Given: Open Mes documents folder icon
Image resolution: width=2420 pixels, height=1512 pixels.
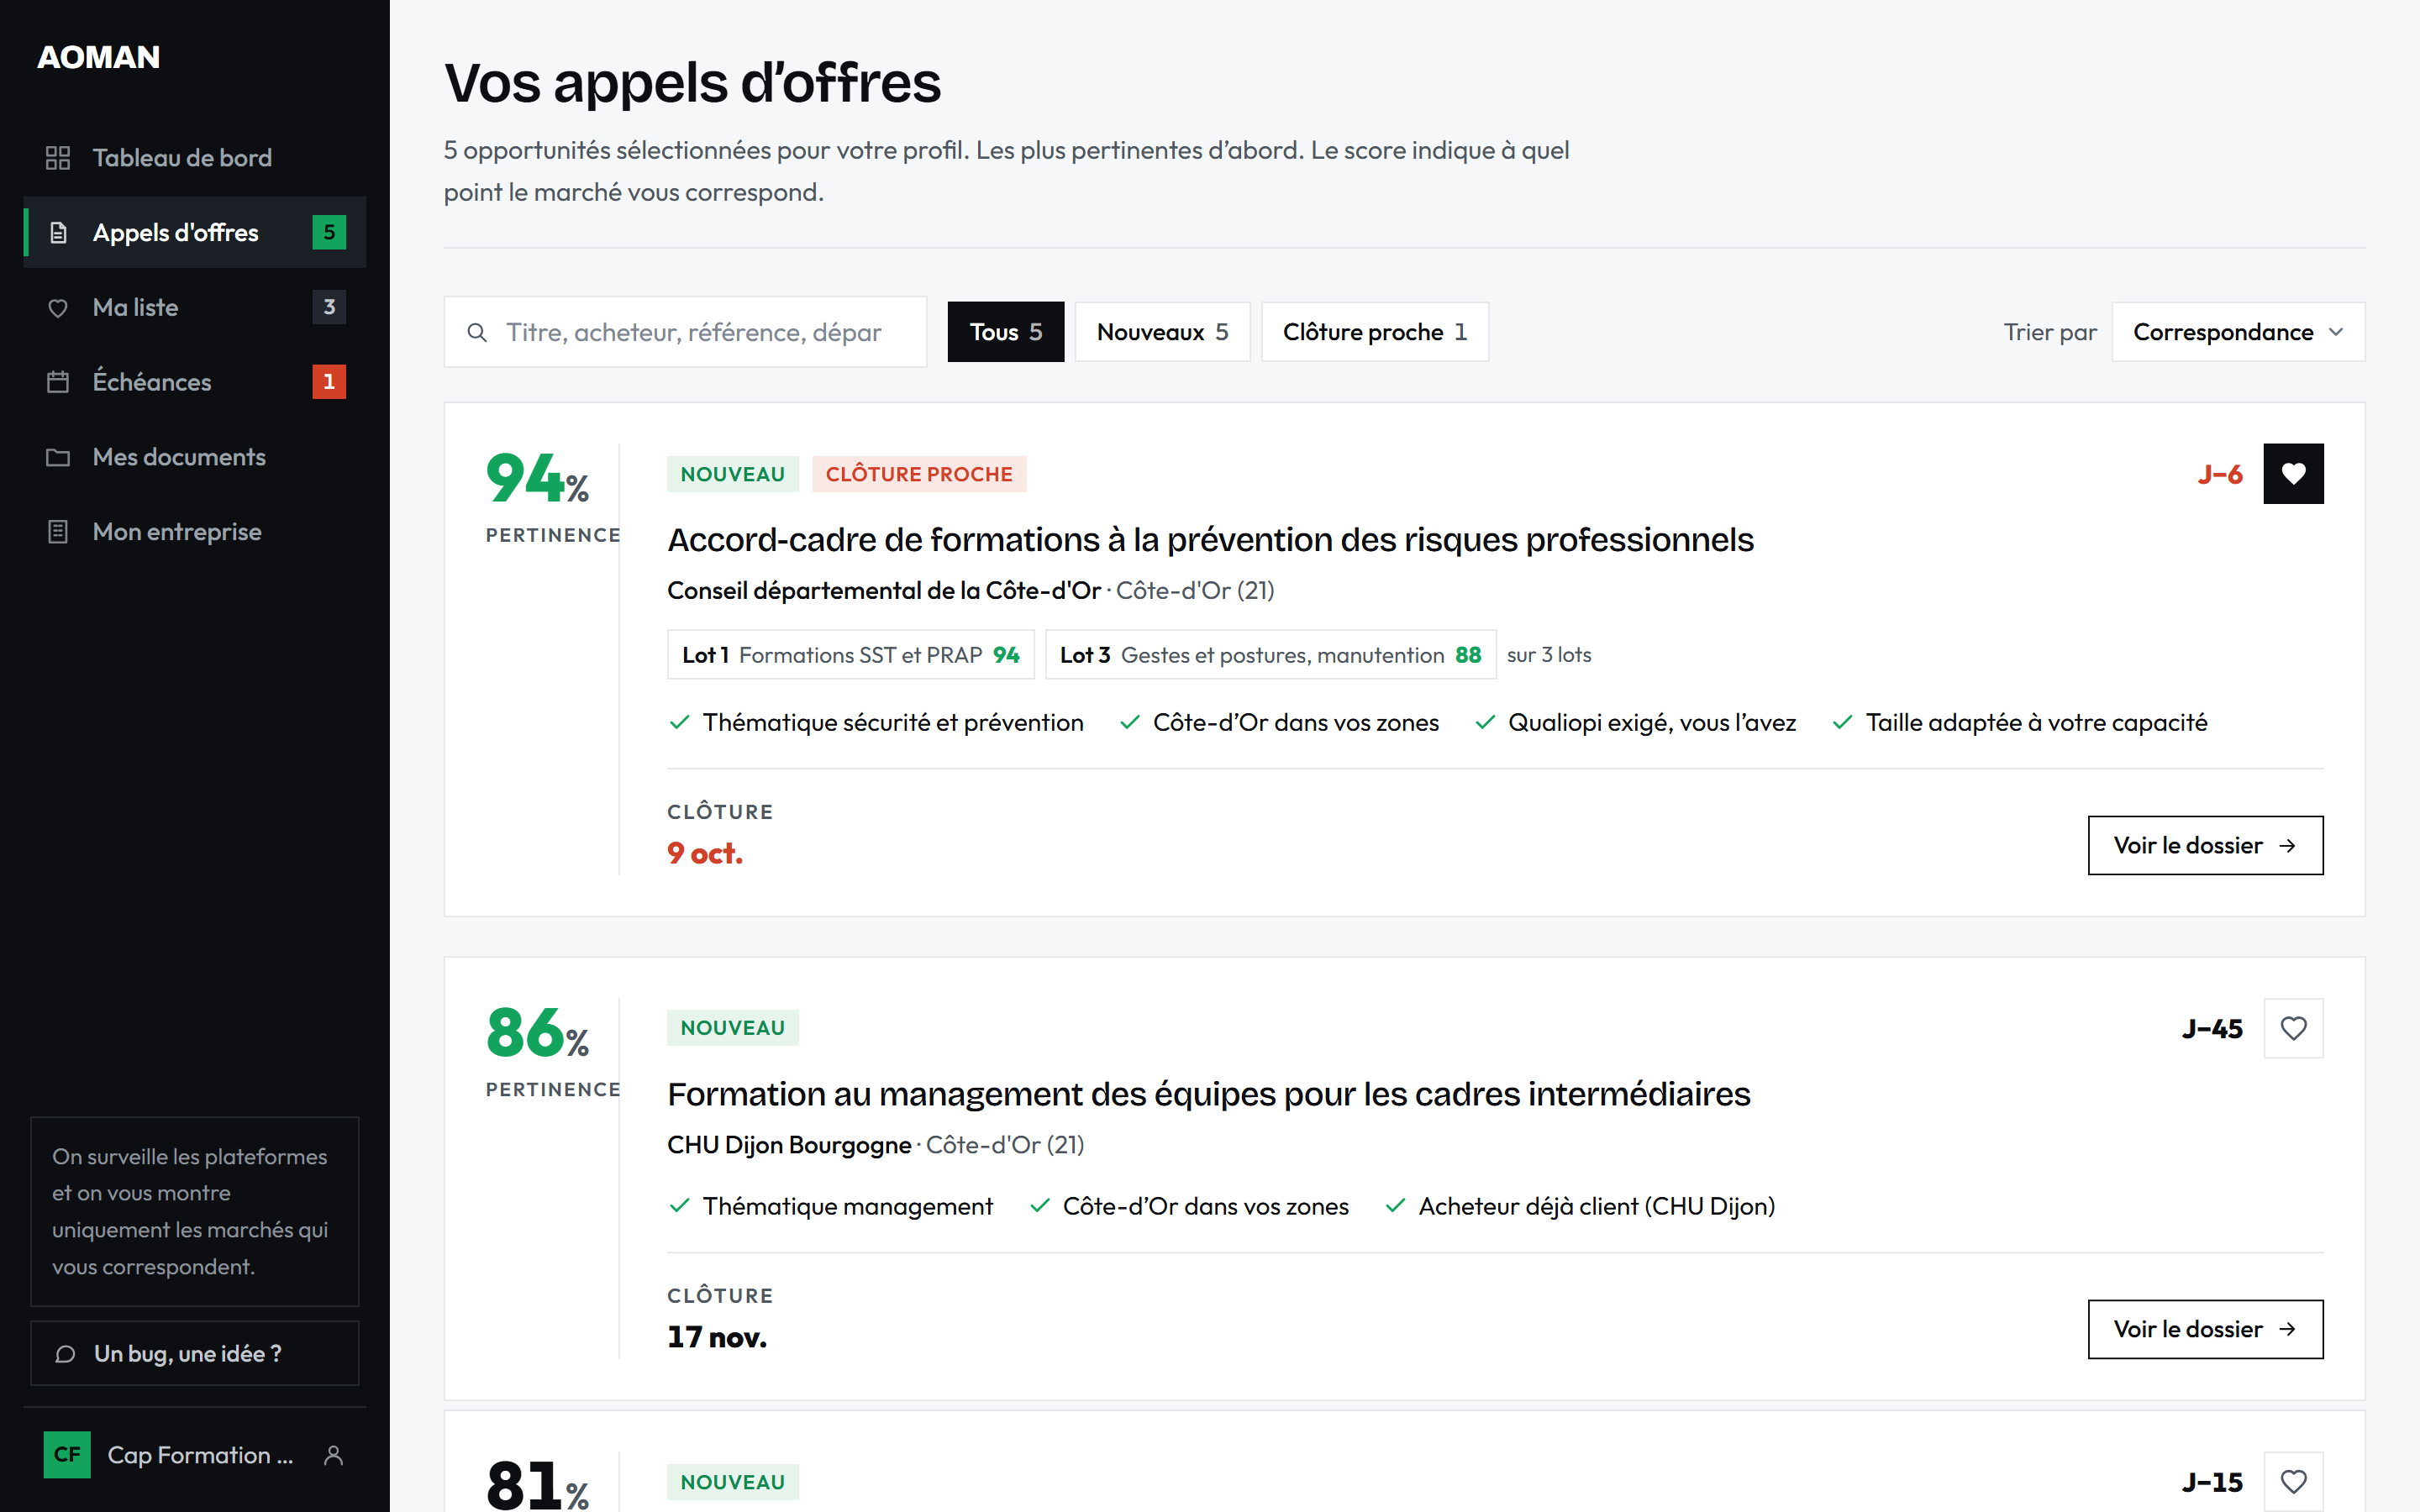Looking at the screenshot, I should [x=58, y=457].
